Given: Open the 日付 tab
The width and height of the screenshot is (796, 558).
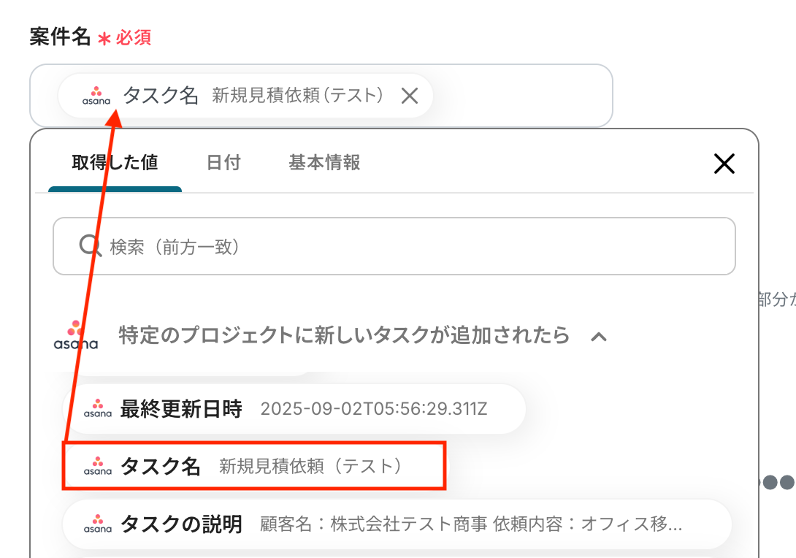Looking at the screenshot, I should [223, 162].
